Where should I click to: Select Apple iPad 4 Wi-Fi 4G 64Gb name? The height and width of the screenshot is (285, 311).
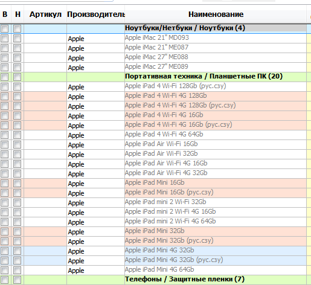[216, 135]
